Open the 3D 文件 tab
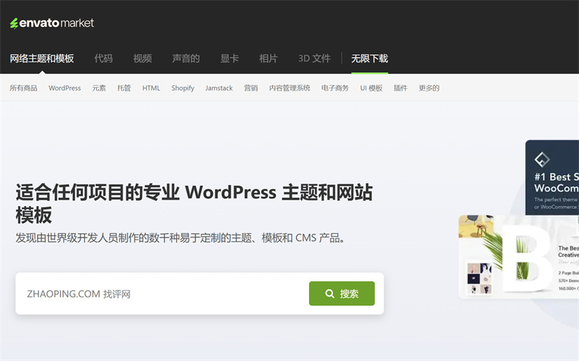 click(314, 59)
